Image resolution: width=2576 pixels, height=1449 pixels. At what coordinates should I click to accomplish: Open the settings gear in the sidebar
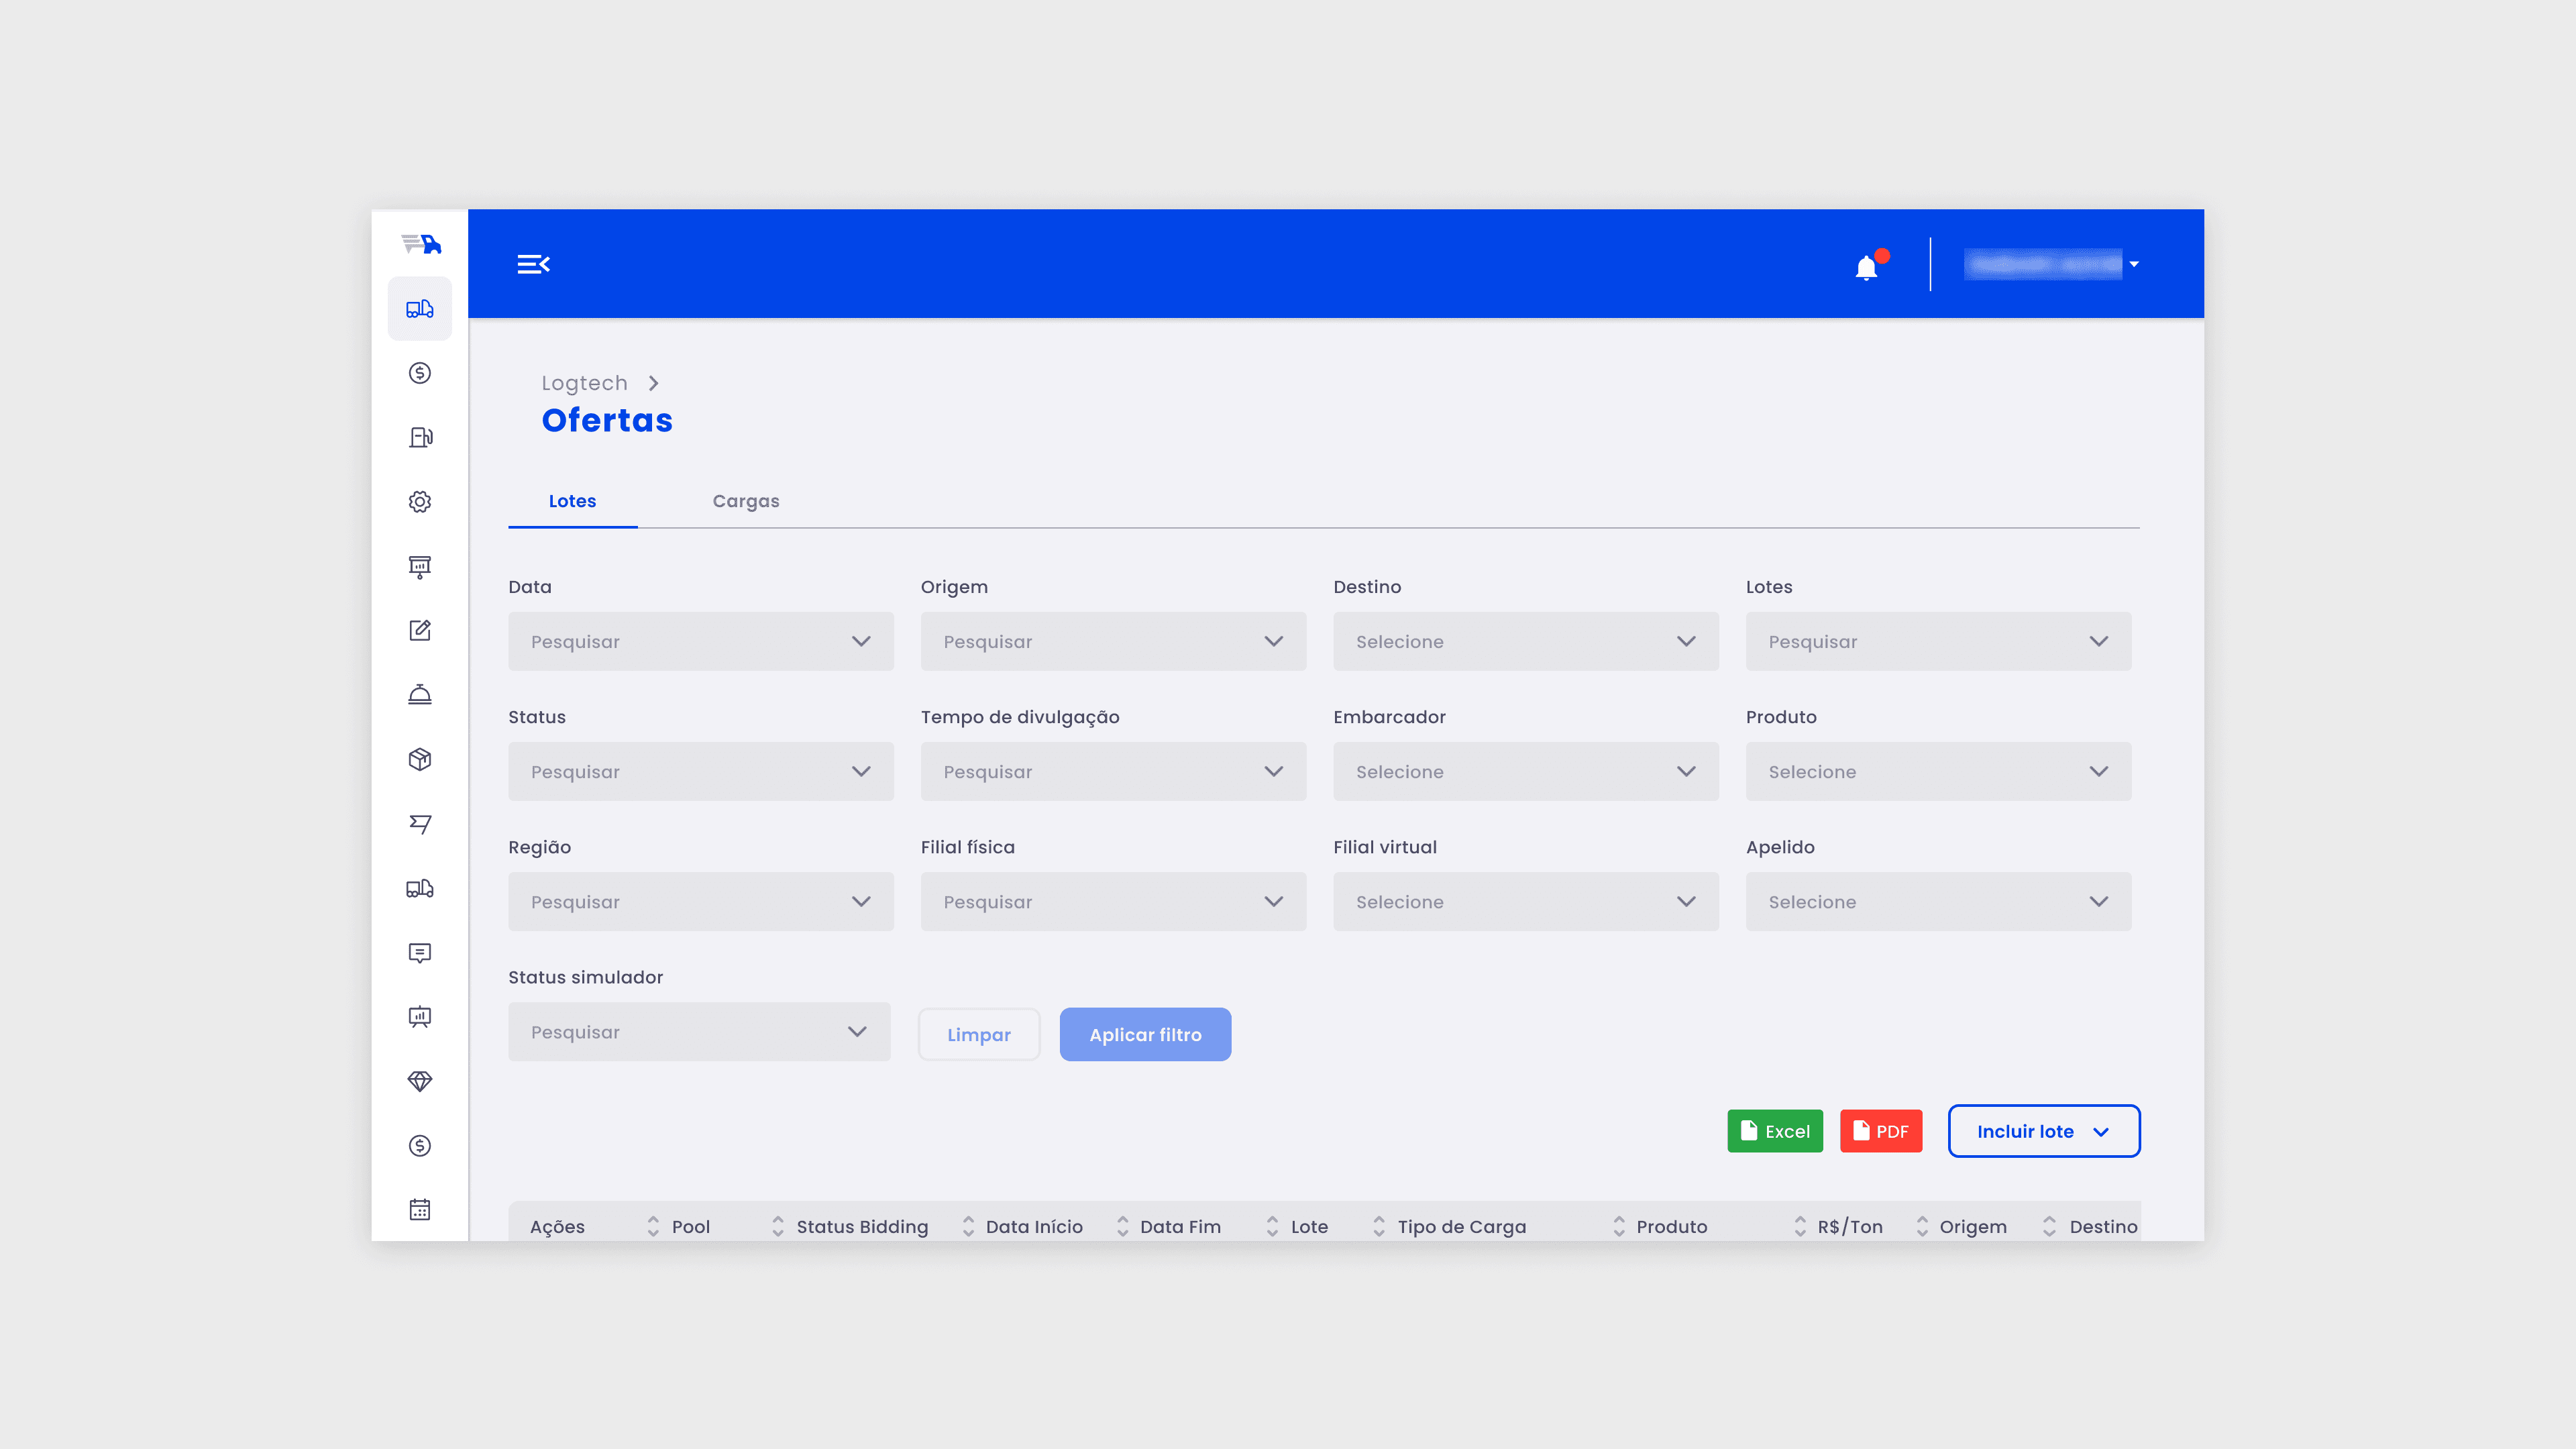420,502
